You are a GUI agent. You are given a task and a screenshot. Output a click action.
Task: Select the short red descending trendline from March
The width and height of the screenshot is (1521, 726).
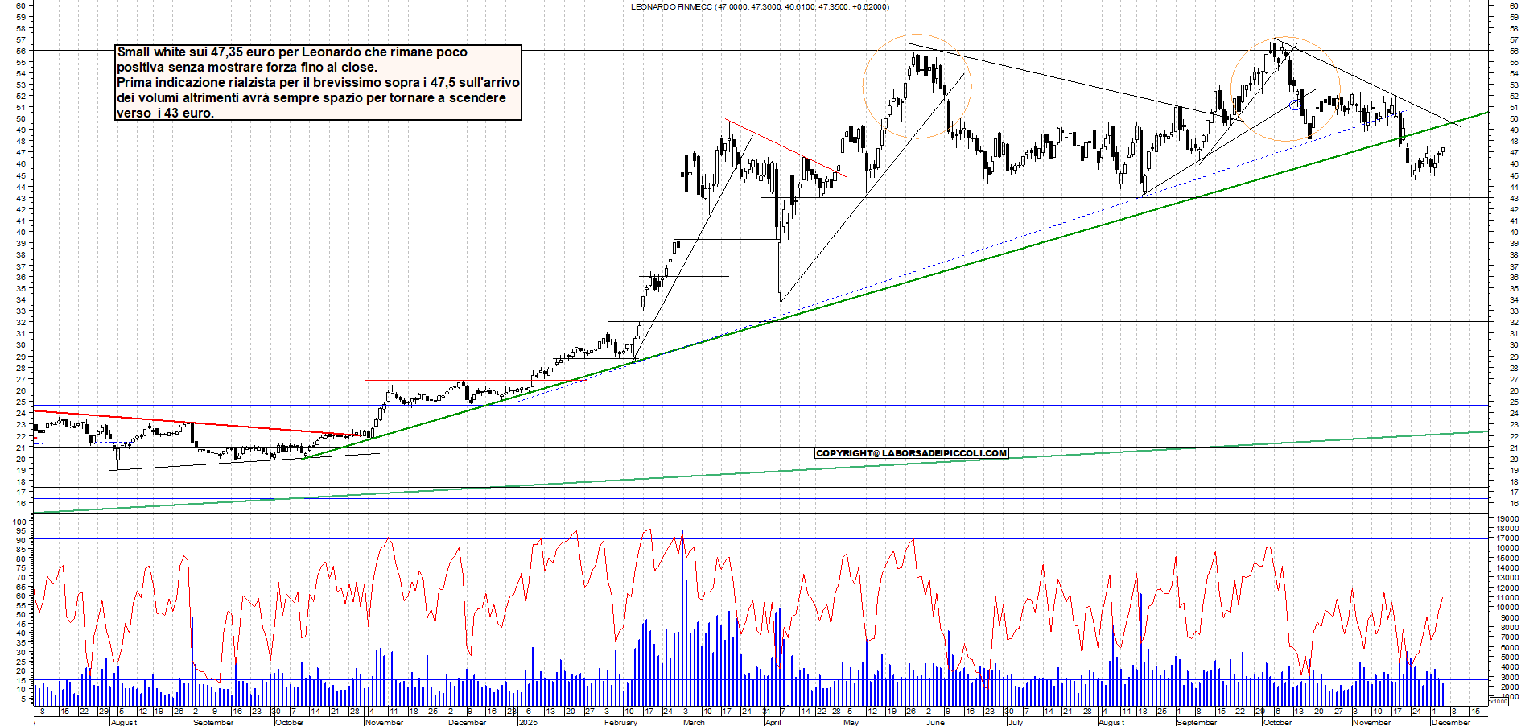[785, 148]
